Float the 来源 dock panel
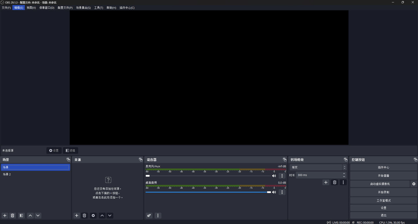The height and width of the screenshot is (224, 418). coord(140,160)
